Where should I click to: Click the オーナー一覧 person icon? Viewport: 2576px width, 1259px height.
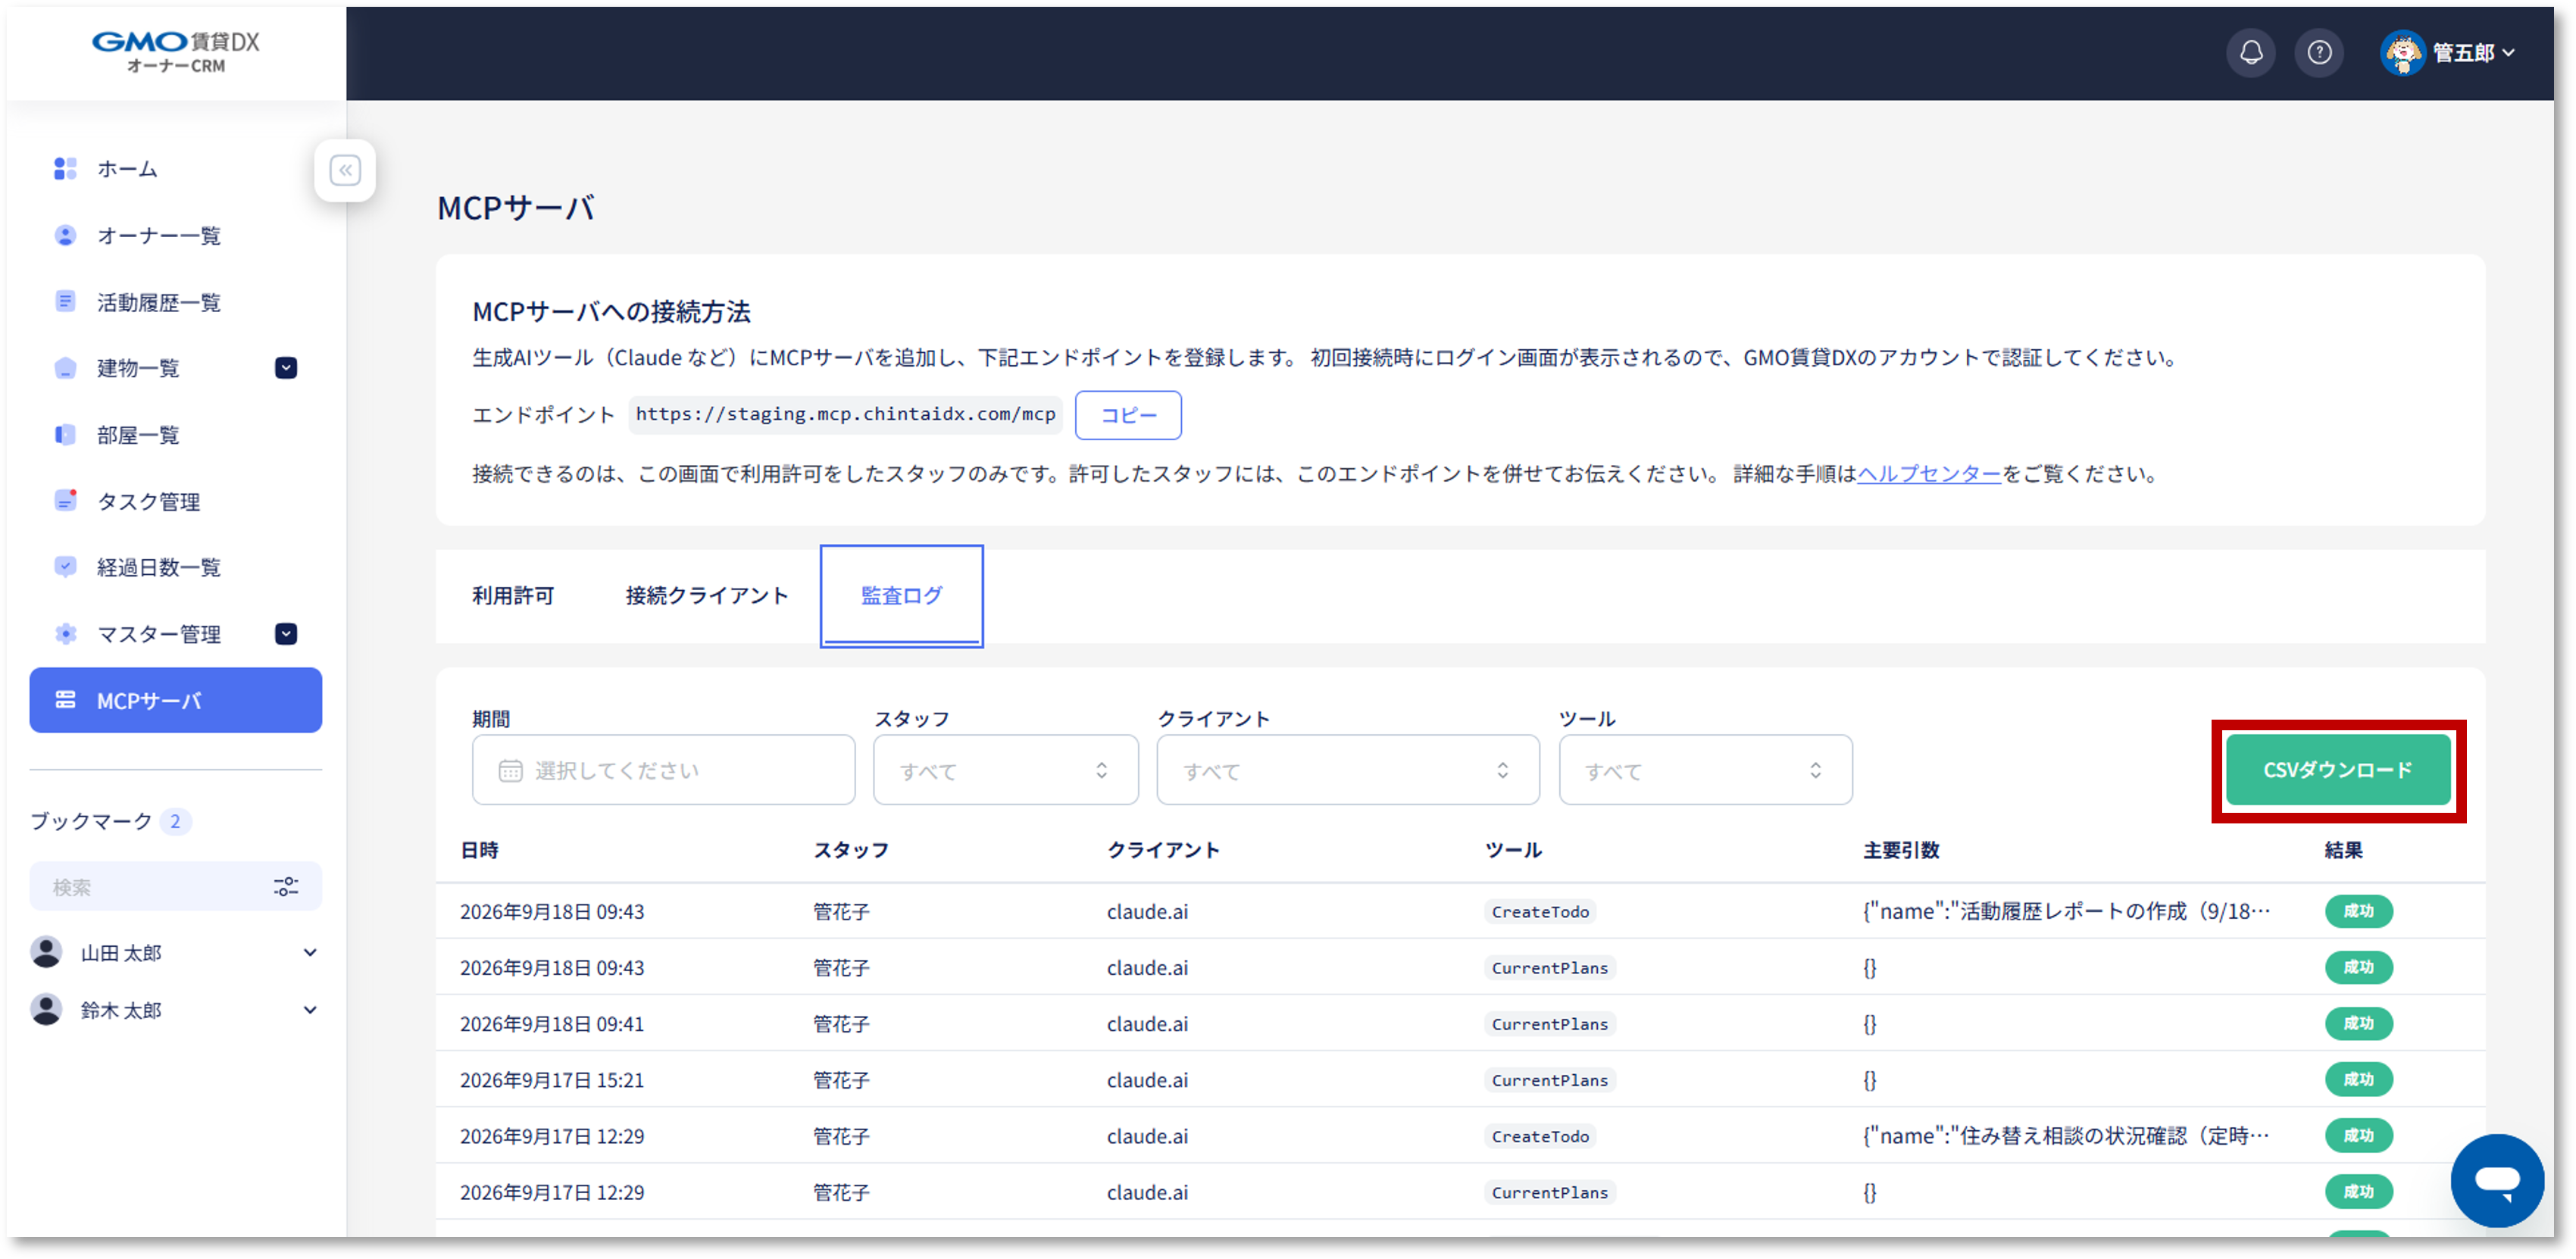tap(65, 235)
